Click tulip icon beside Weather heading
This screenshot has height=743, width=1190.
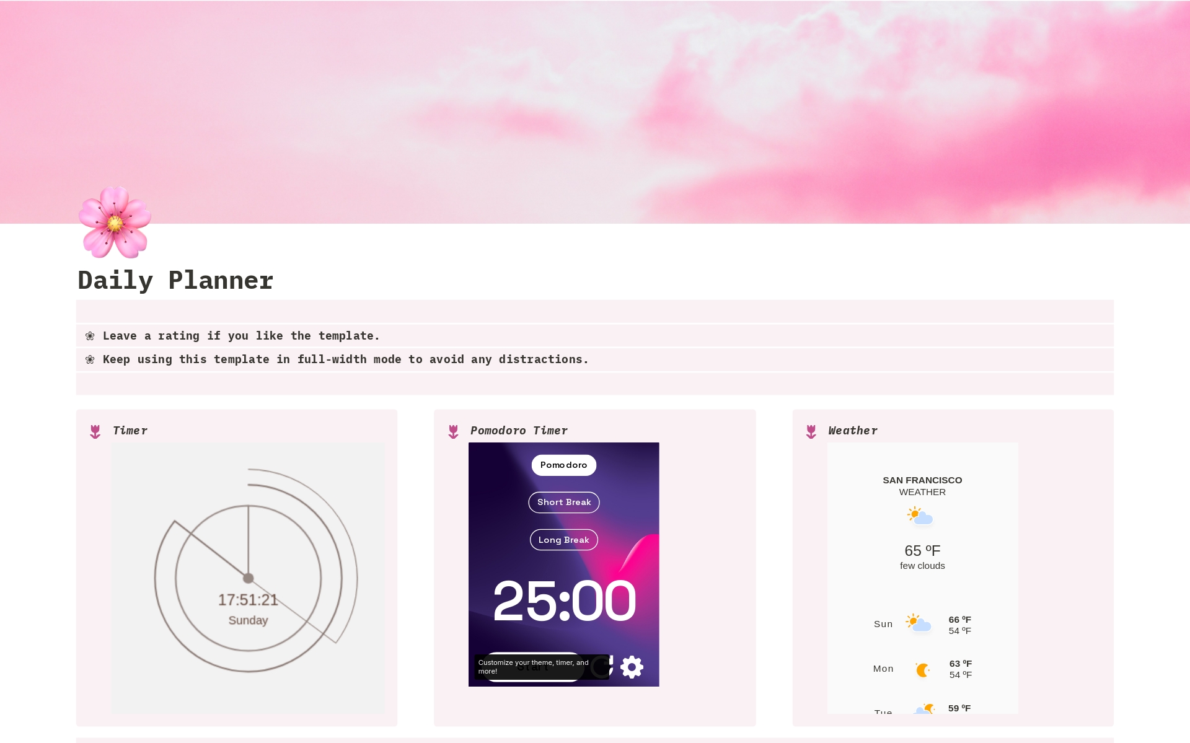point(811,431)
